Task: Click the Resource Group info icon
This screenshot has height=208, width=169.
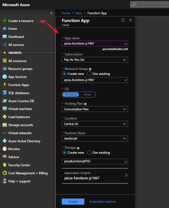Action: click(90, 69)
